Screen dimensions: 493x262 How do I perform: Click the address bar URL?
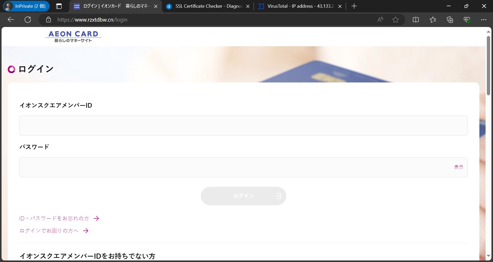click(x=92, y=20)
